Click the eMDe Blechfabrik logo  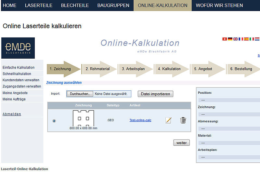pos(18,48)
